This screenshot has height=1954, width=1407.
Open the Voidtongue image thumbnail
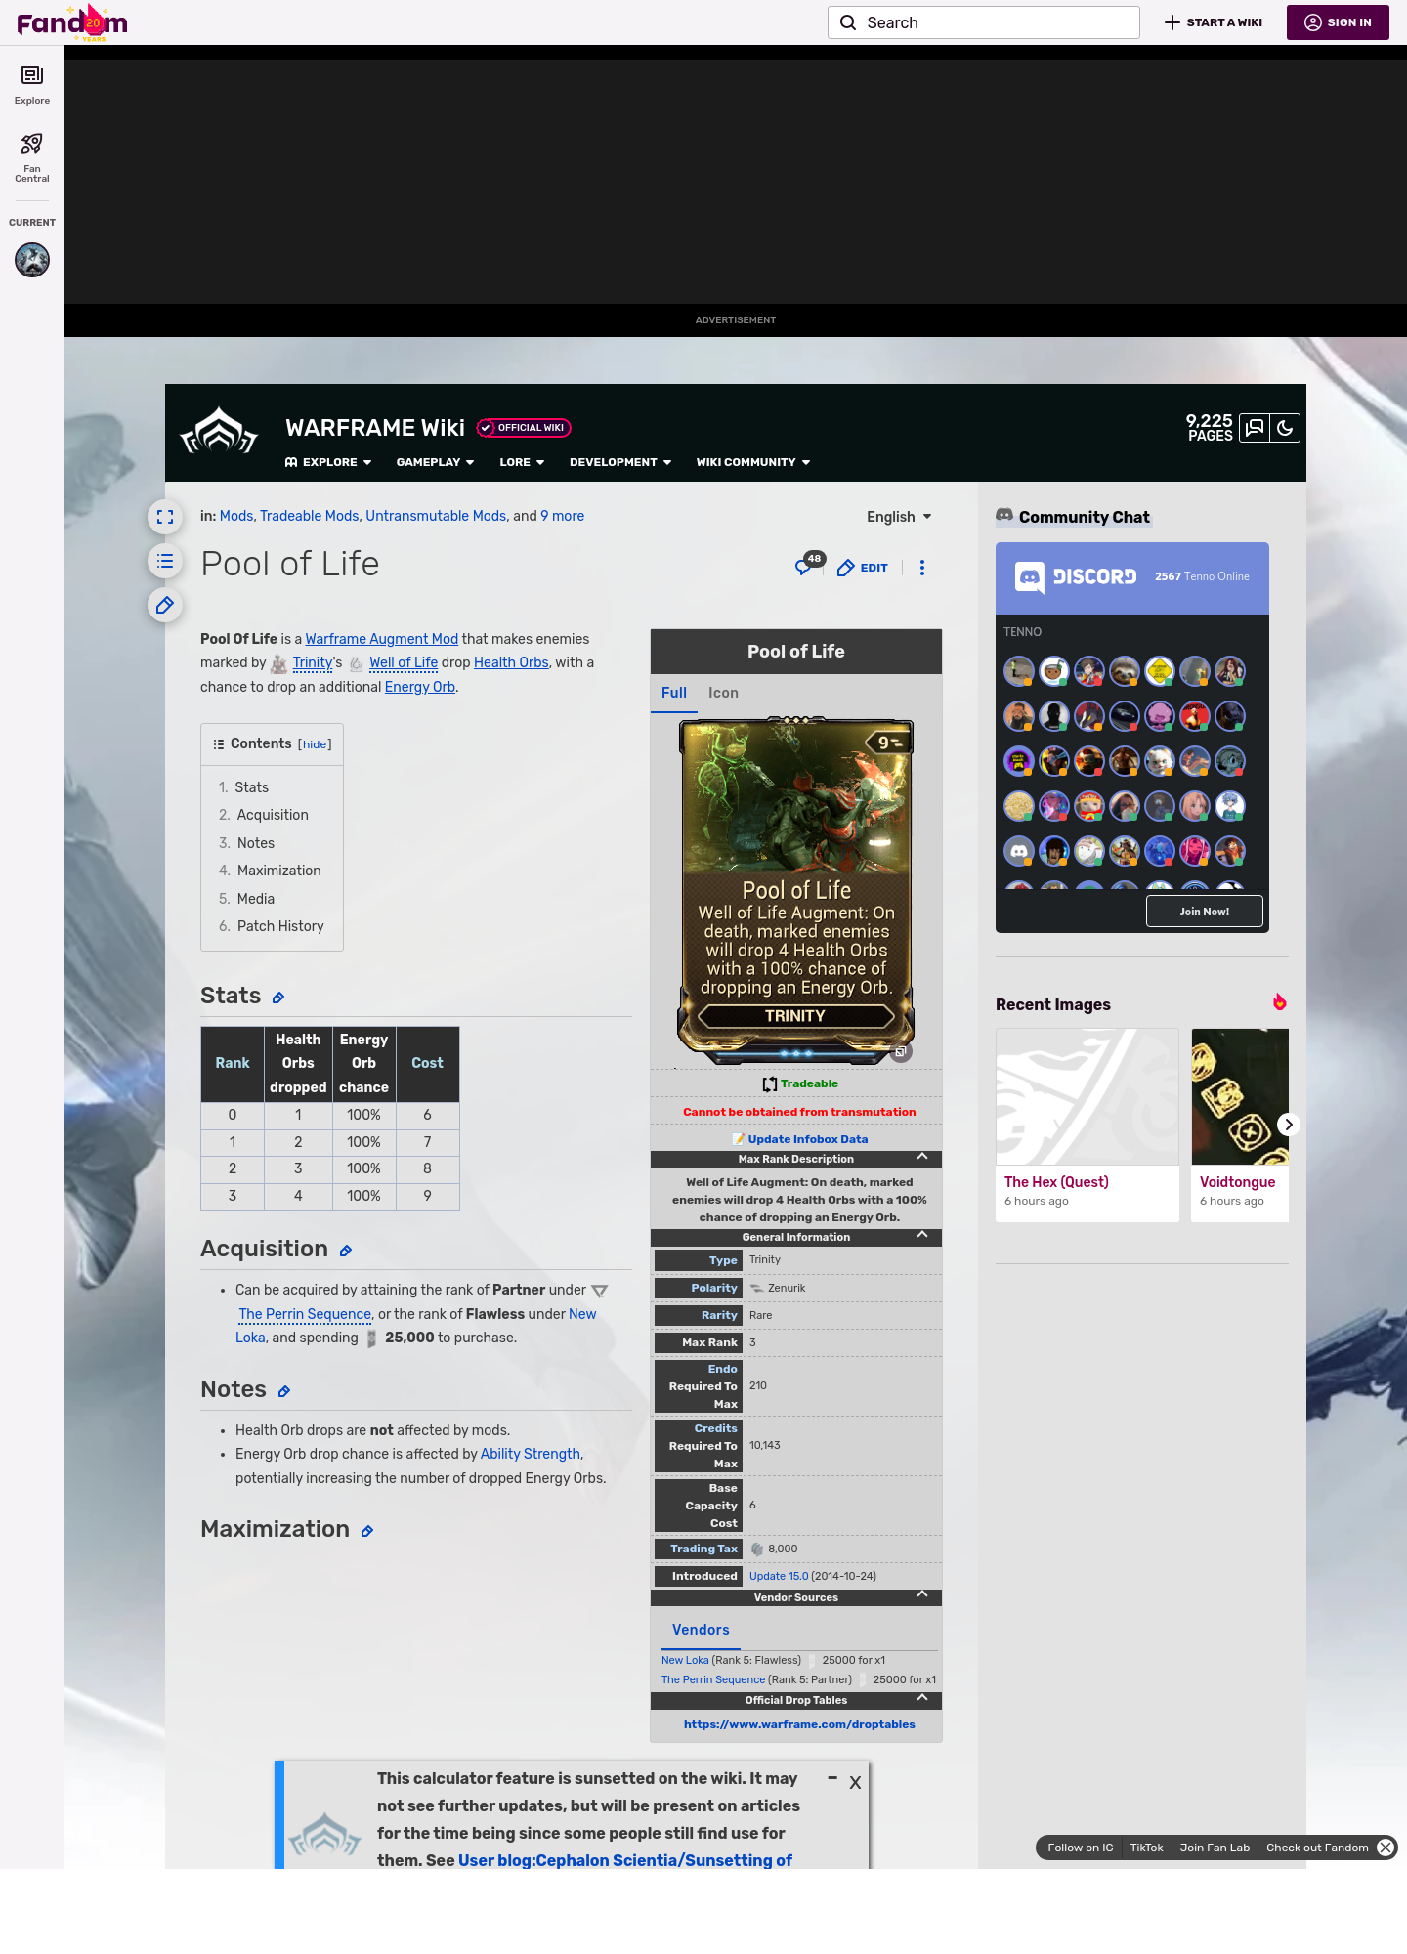coord(1240,1096)
